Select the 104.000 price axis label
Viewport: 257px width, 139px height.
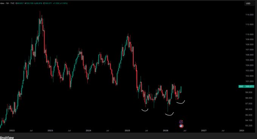[x=249, y=66]
